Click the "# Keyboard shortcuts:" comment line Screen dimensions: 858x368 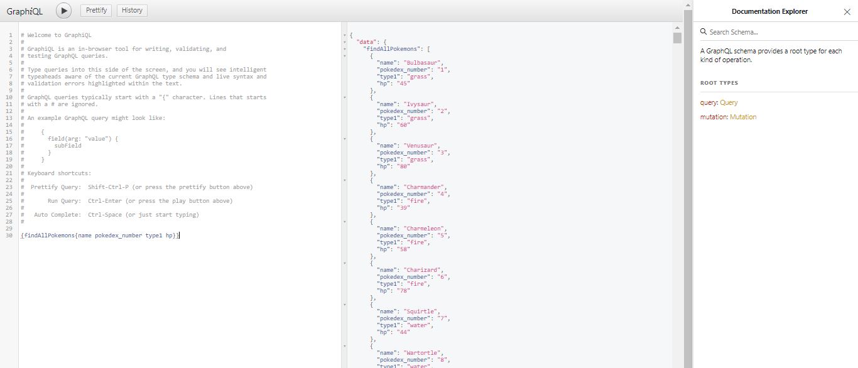point(56,173)
